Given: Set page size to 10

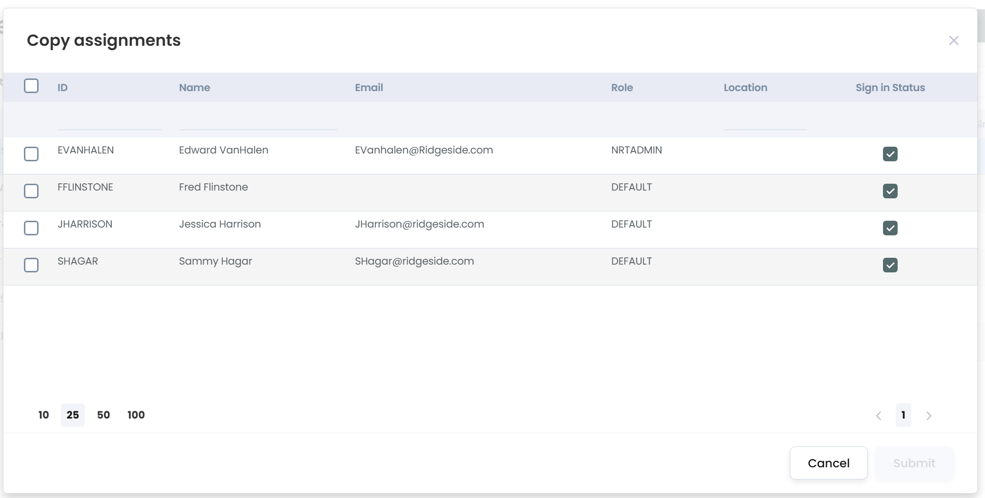Looking at the screenshot, I should point(43,415).
